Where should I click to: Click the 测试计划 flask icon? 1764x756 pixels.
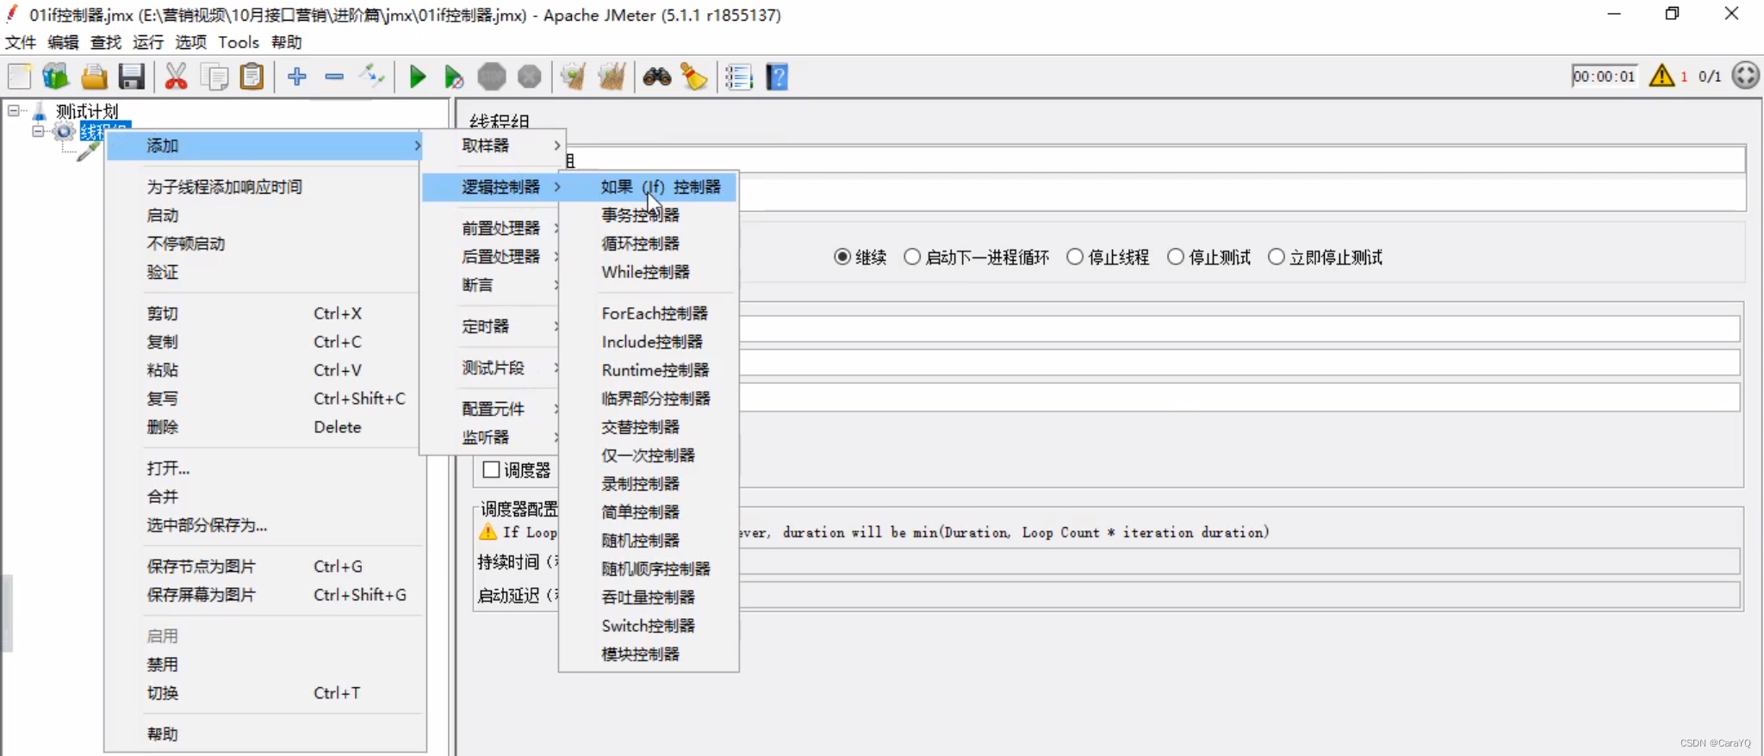(x=39, y=112)
